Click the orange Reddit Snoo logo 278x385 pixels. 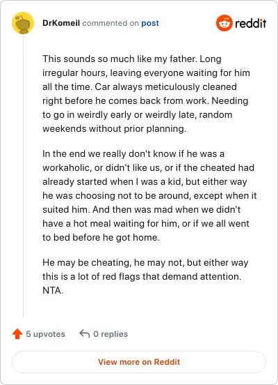click(x=224, y=23)
